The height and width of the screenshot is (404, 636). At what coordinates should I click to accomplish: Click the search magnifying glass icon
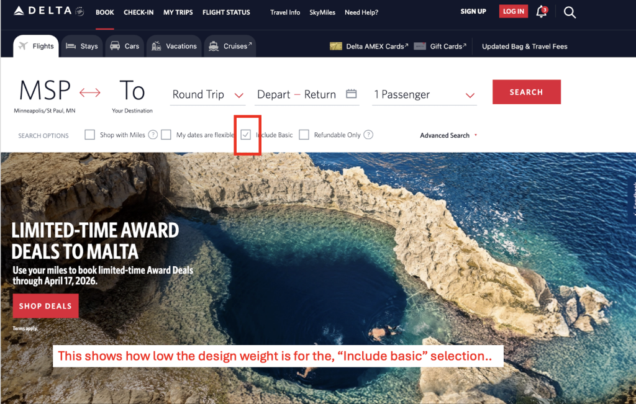[x=570, y=12]
